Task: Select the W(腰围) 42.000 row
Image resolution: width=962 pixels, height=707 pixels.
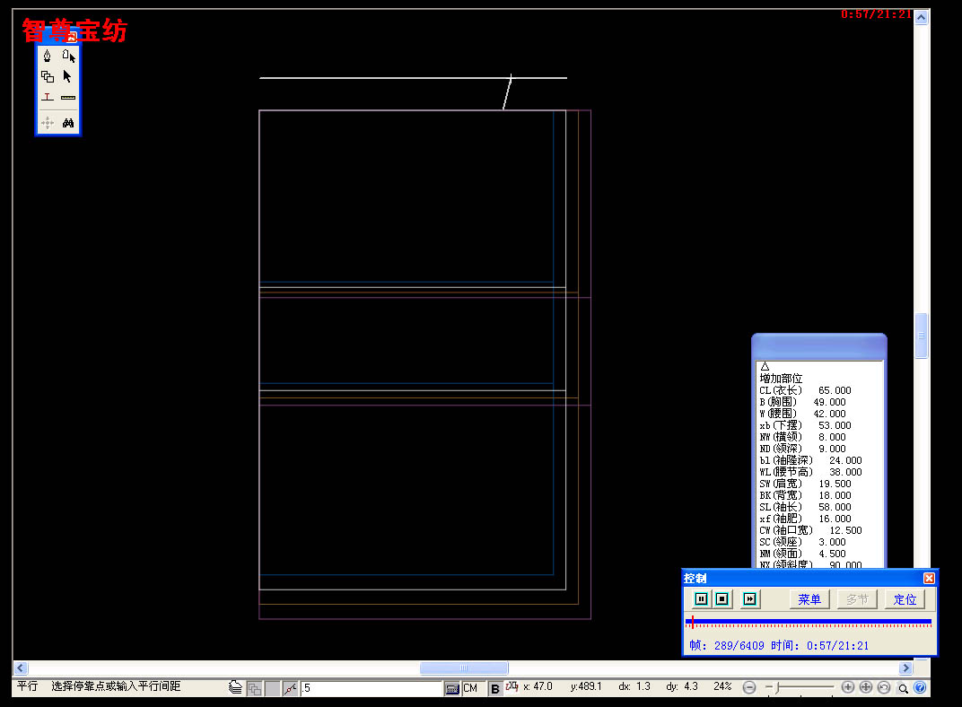Action: point(802,414)
